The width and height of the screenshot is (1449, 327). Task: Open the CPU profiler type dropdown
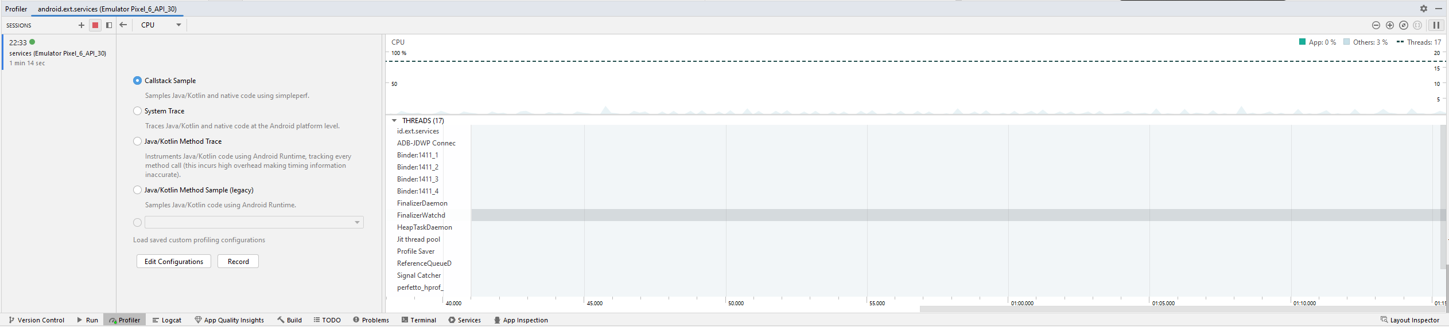[161, 25]
